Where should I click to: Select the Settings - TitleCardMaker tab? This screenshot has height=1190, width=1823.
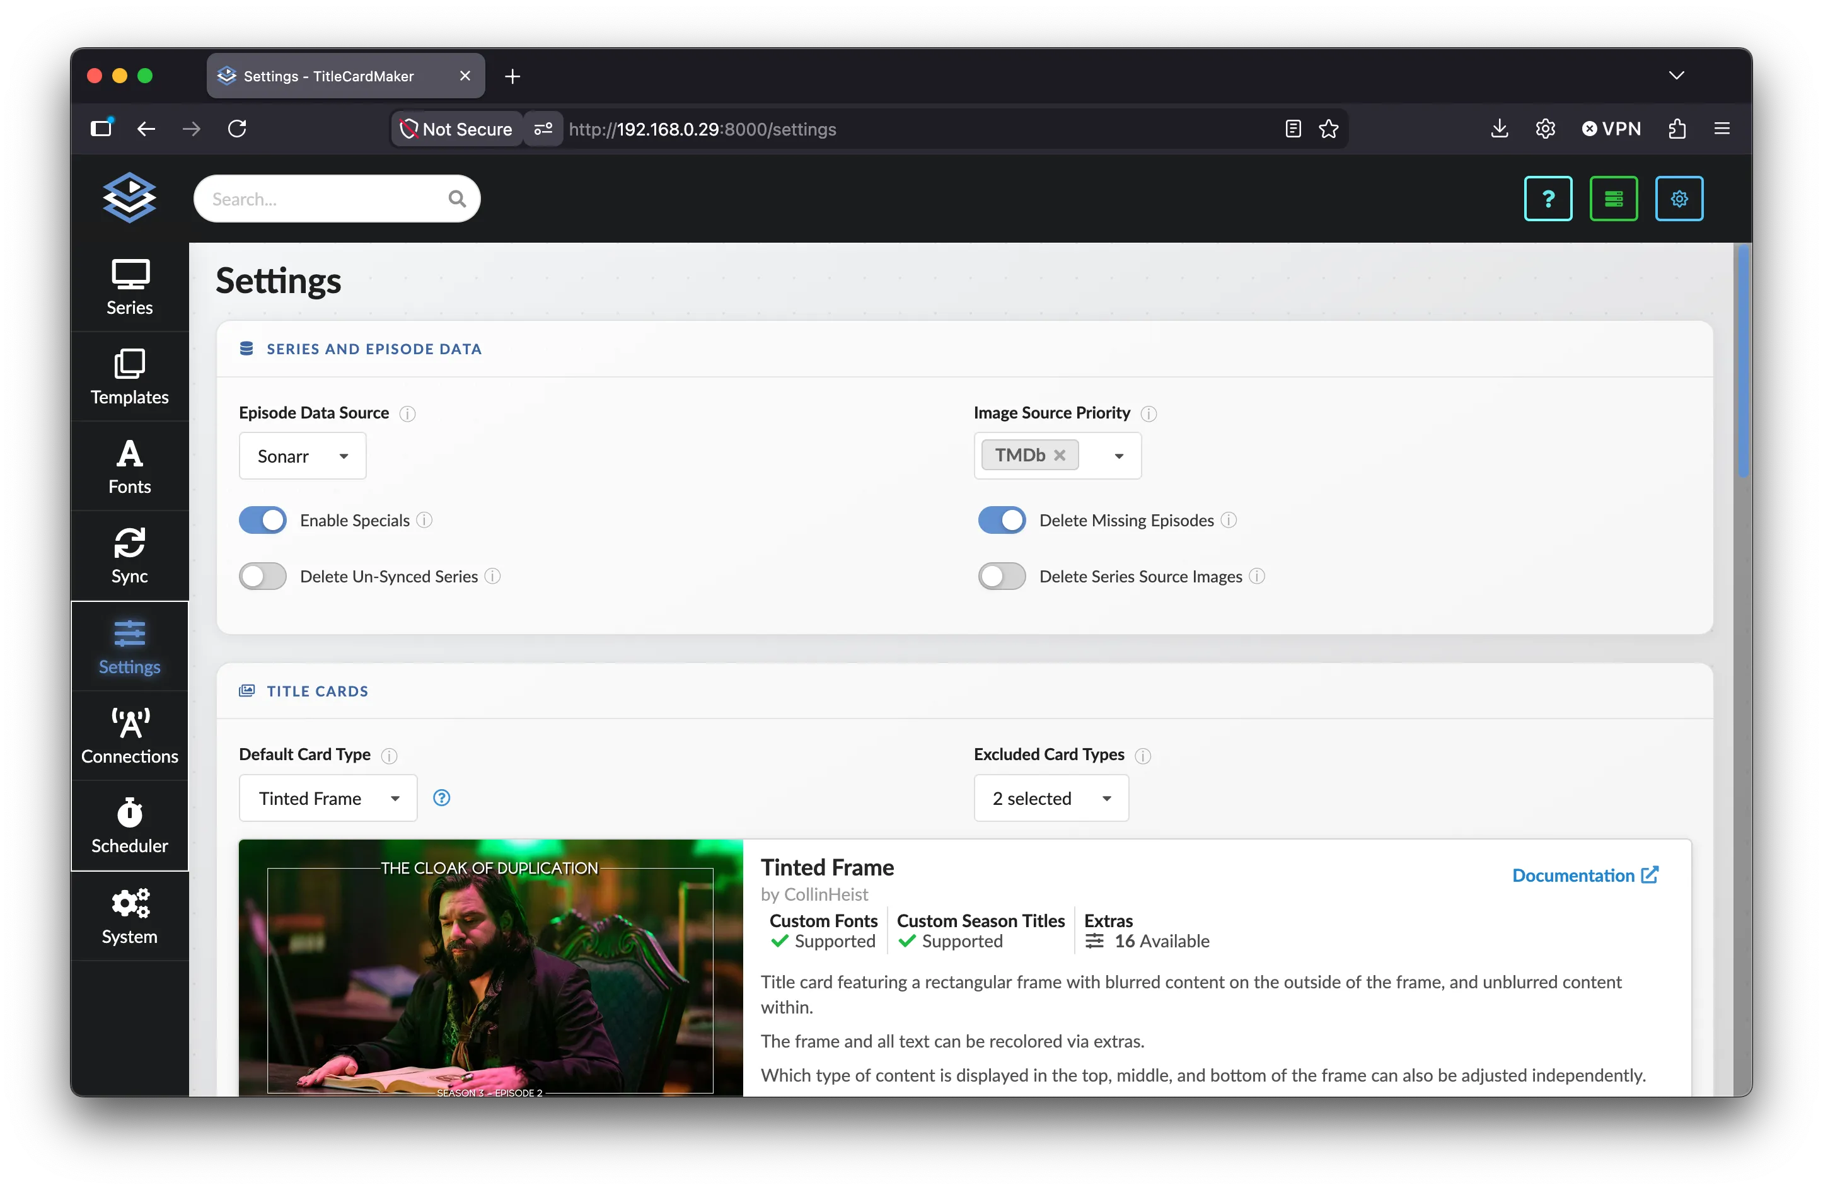(x=345, y=76)
